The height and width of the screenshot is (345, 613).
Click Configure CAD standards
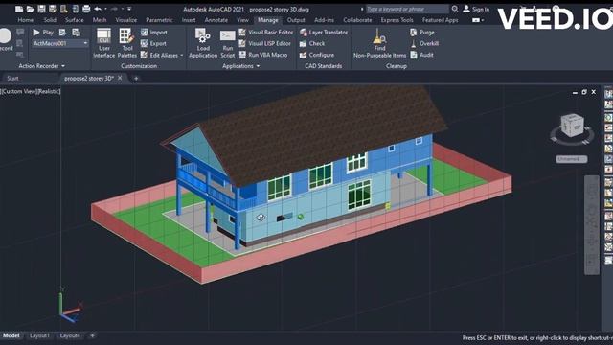317,55
